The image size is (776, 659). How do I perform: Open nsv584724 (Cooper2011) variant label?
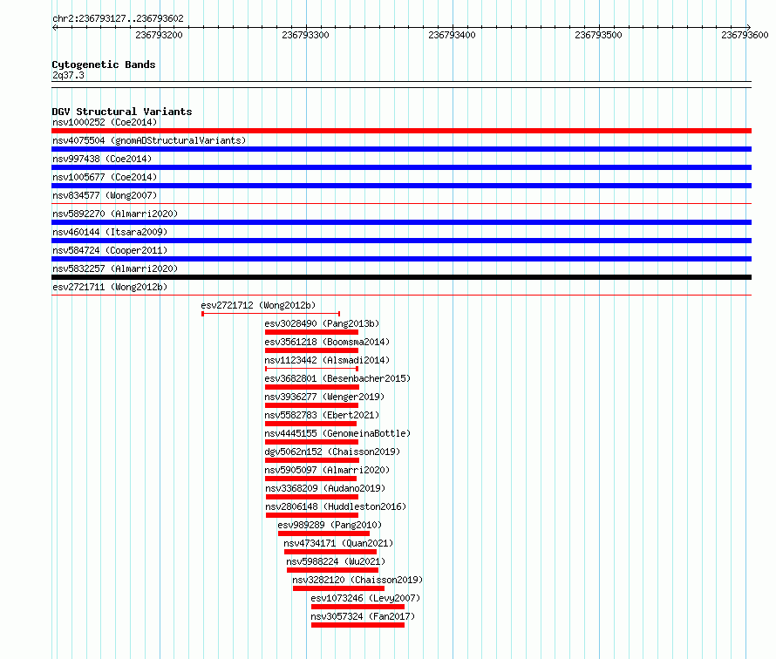point(110,250)
